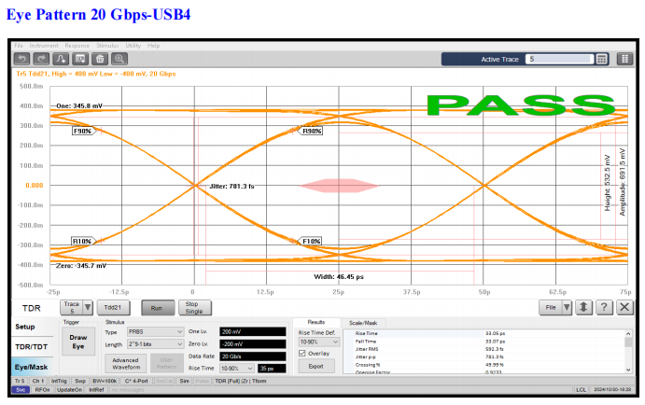
Task: Click the Rise Time 35 ps field
Action: (x=272, y=369)
